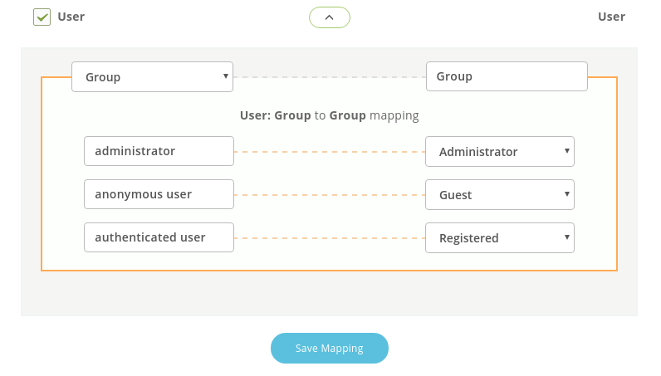Click dashed connector between administrator and Administrator

329,152
